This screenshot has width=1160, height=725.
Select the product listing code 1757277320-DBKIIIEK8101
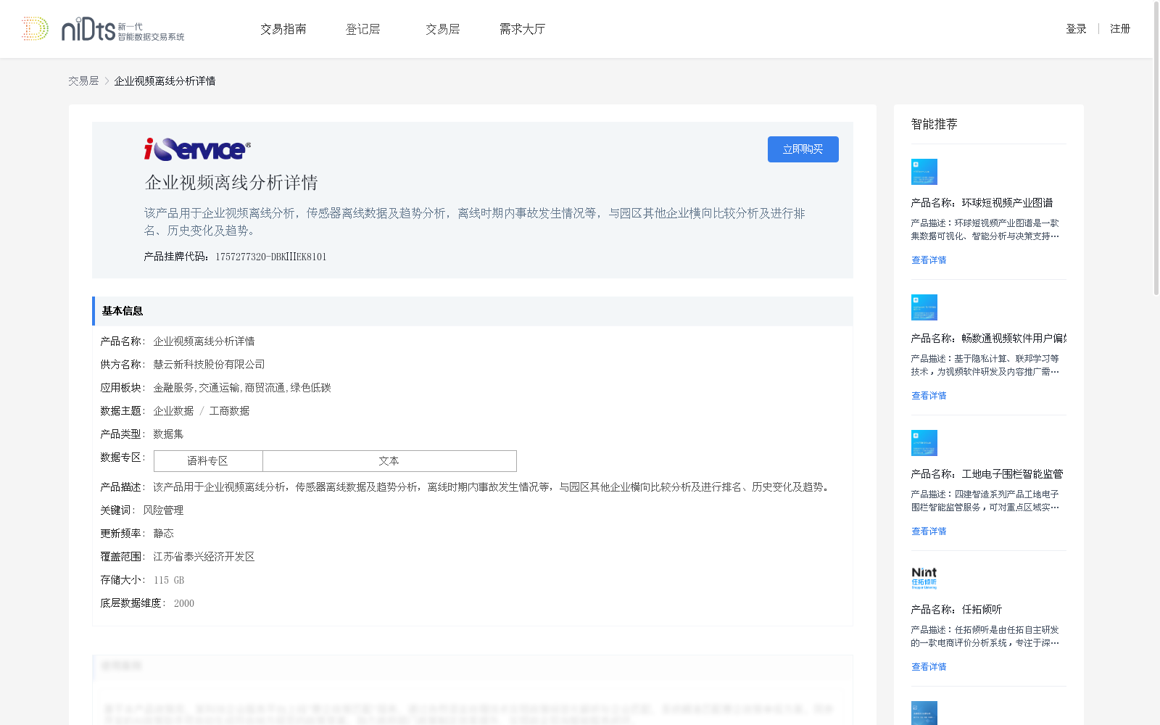270,257
